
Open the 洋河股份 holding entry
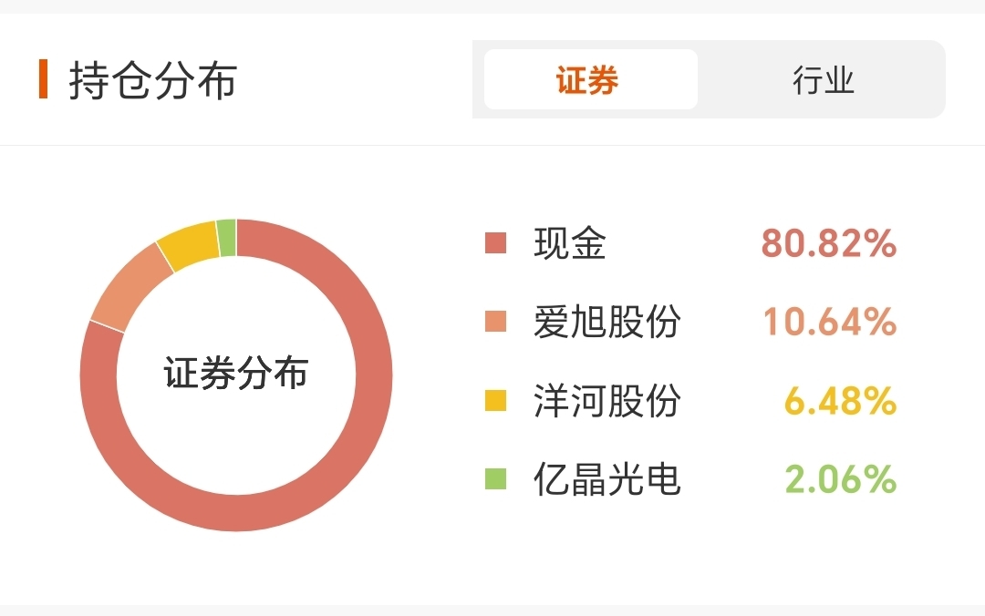607,400
